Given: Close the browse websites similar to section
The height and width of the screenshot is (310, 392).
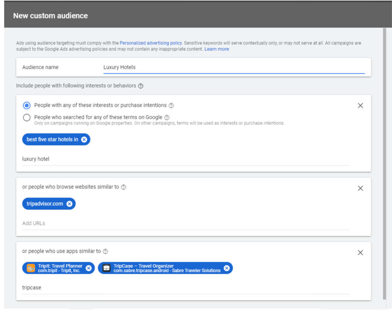Looking at the screenshot, I should pyautogui.click(x=360, y=188).
